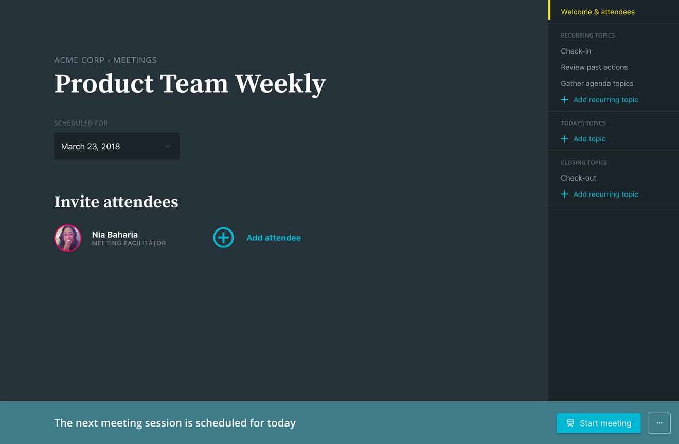Image resolution: width=679 pixels, height=444 pixels.
Task: Select the Check-out closing topic
Action: (x=578, y=178)
